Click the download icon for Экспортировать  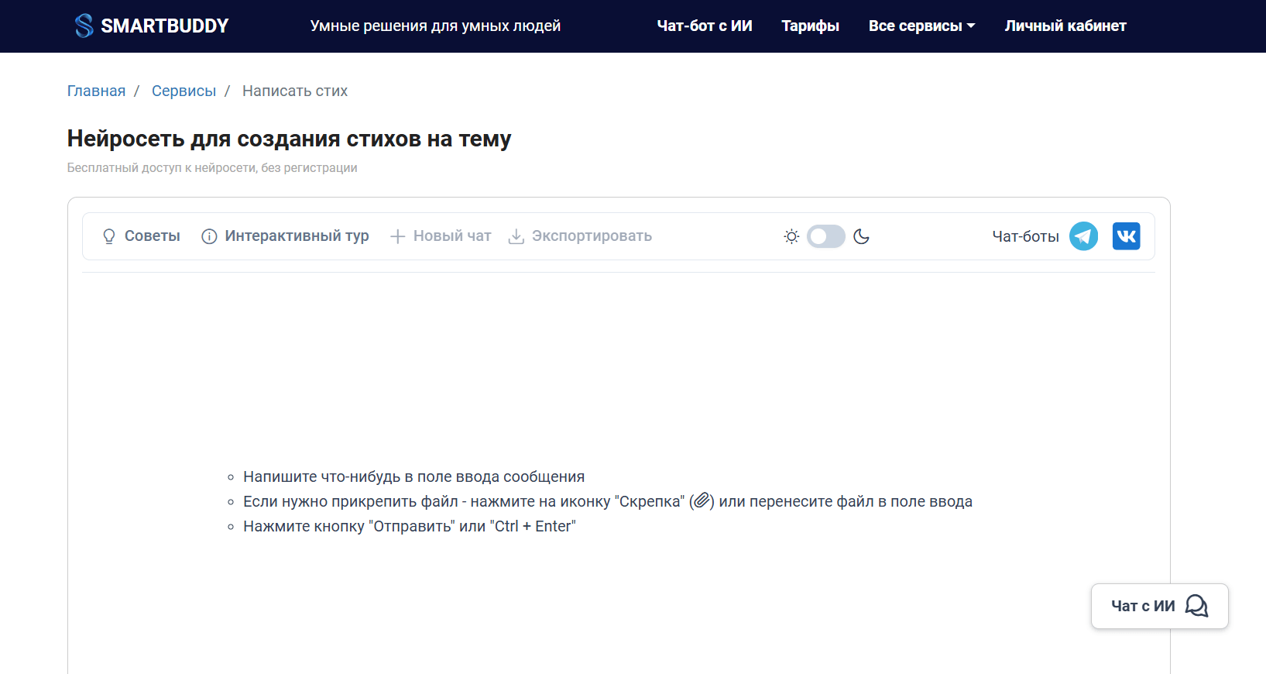click(516, 236)
